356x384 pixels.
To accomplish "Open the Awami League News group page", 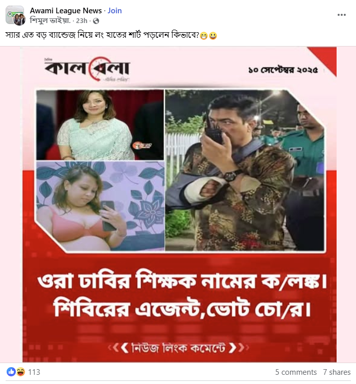I will [65, 11].
